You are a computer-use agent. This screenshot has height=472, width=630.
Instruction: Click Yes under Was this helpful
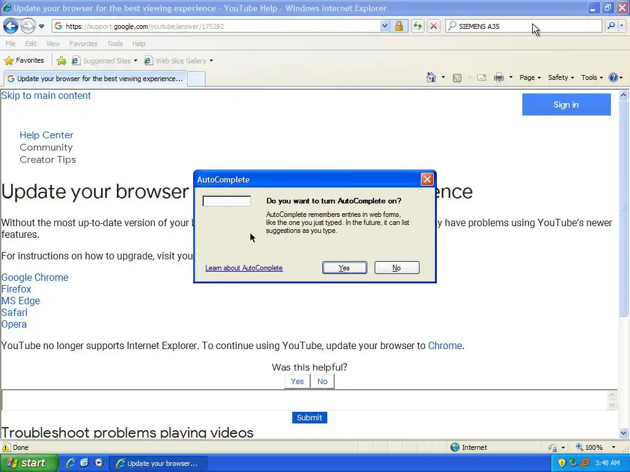pyautogui.click(x=297, y=381)
